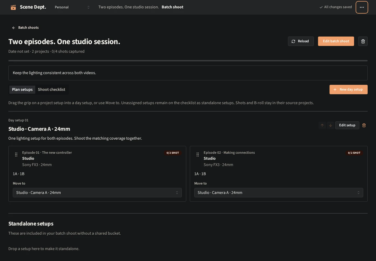The width and height of the screenshot is (376, 261).
Task: Click the Two episodes breadcrumb in header
Action: 128,7
